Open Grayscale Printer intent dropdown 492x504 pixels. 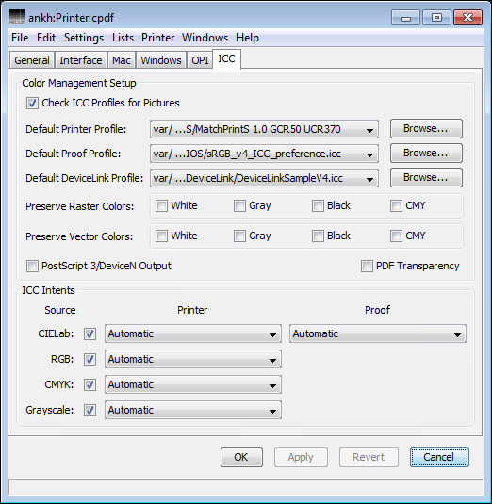tap(193, 410)
